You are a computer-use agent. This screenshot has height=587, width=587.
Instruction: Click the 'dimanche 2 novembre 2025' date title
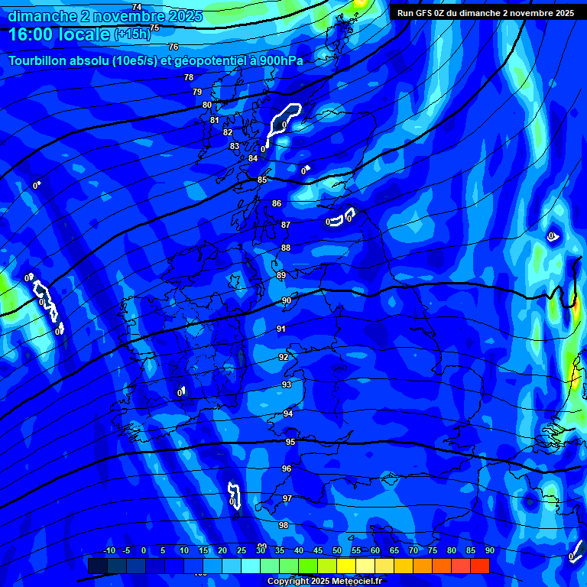click(x=105, y=15)
